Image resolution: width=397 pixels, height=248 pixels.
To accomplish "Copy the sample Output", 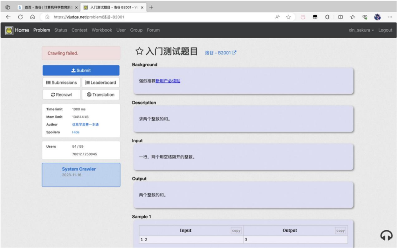I will tap(340, 231).
